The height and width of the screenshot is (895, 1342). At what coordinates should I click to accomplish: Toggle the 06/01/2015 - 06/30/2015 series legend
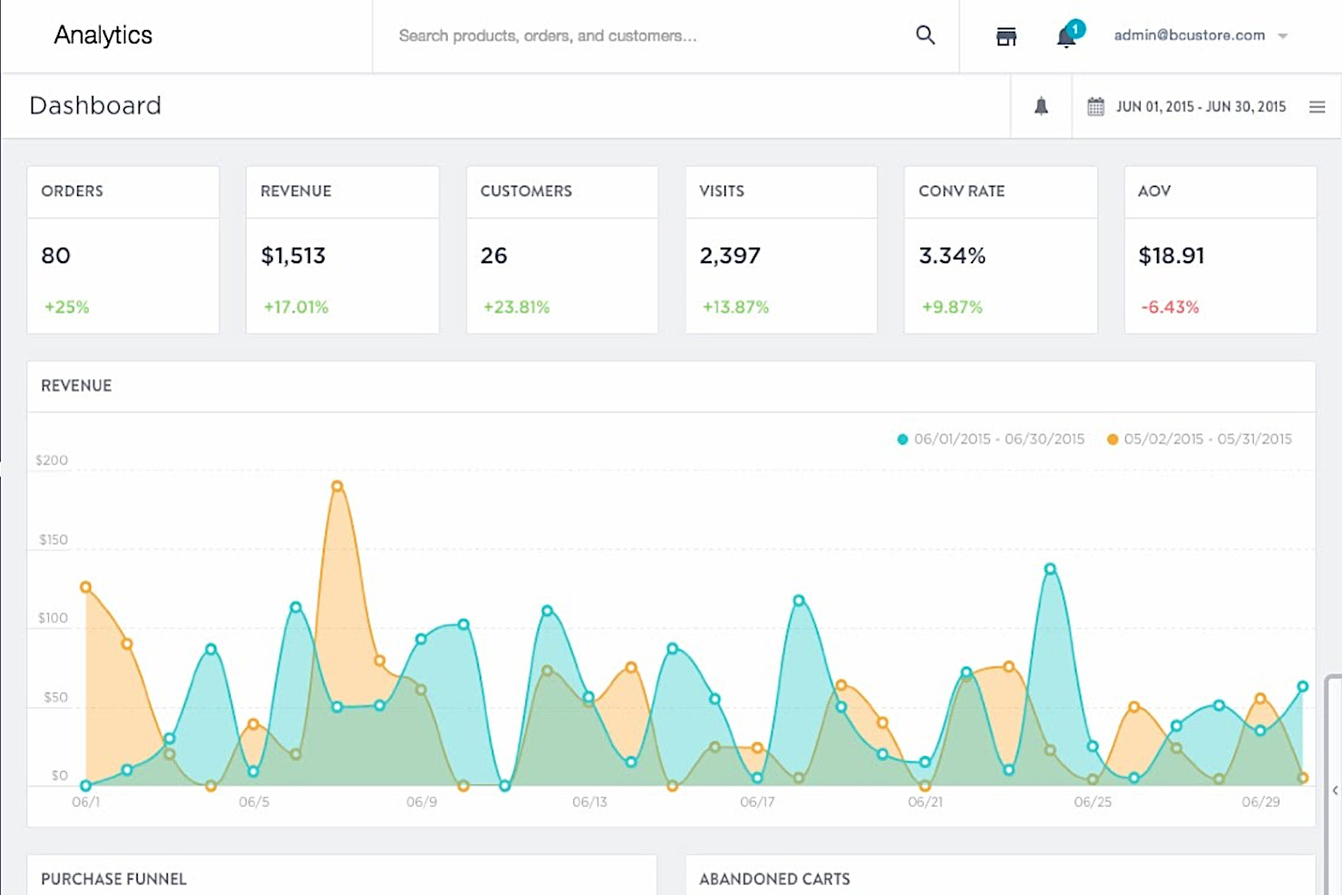click(x=992, y=438)
